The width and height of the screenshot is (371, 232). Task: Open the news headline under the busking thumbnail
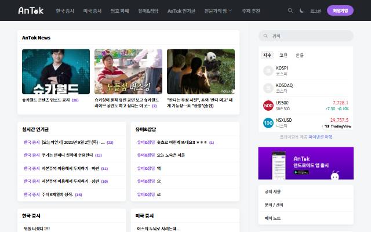pyautogui.click(x=127, y=103)
